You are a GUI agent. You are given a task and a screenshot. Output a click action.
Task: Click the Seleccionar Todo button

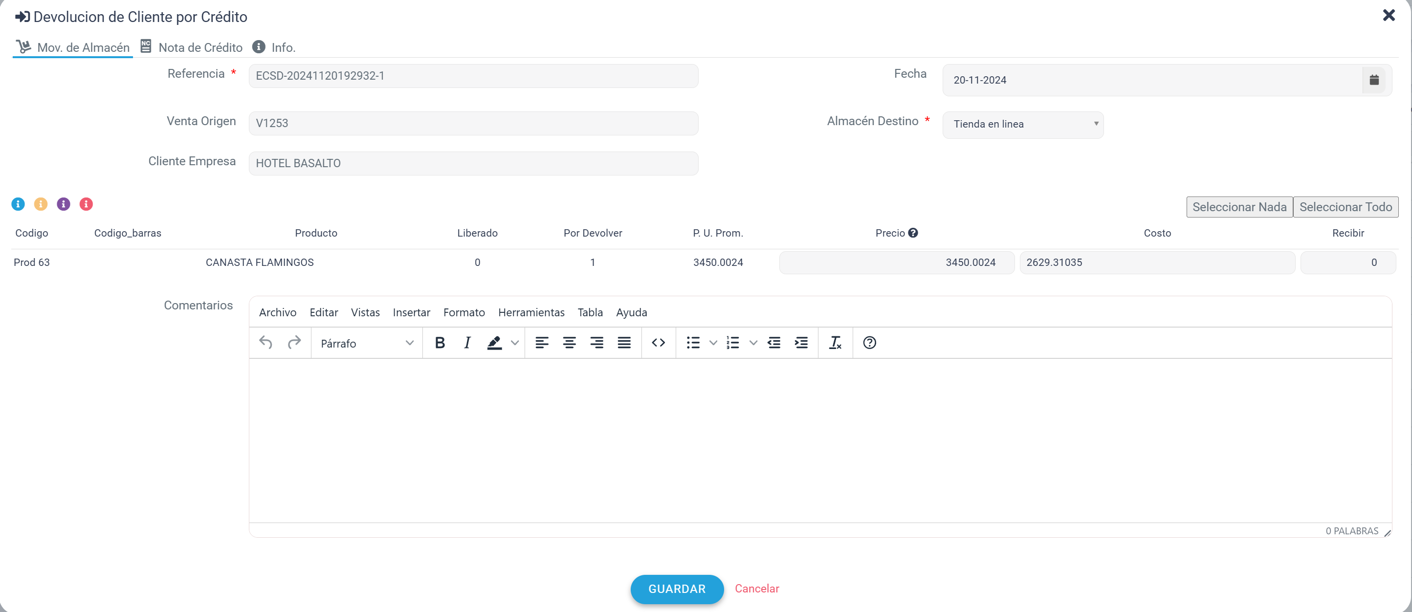point(1345,207)
